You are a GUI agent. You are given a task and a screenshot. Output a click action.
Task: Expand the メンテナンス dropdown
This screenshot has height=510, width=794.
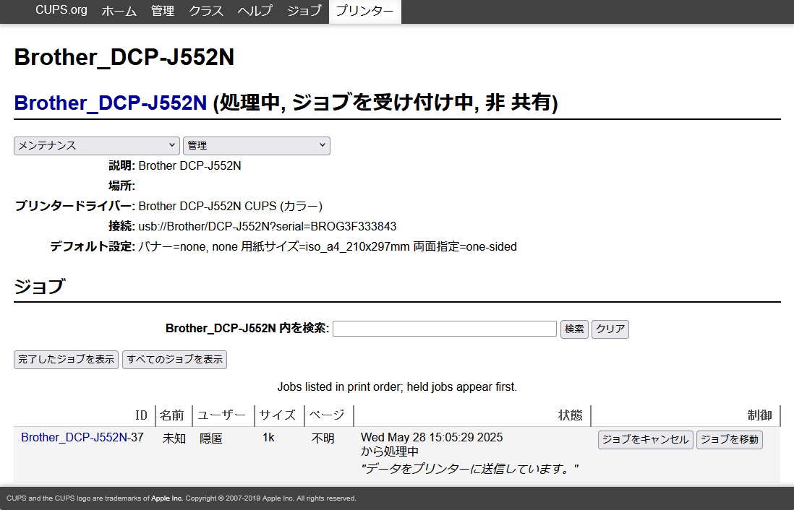97,146
